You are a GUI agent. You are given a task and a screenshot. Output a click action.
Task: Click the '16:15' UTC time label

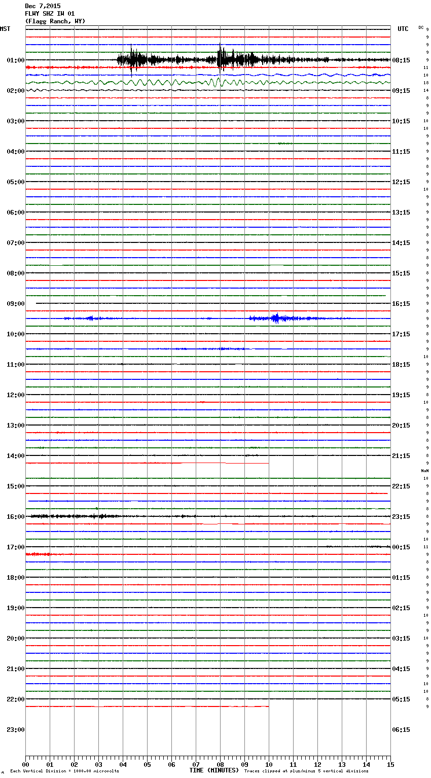[401, 304]
